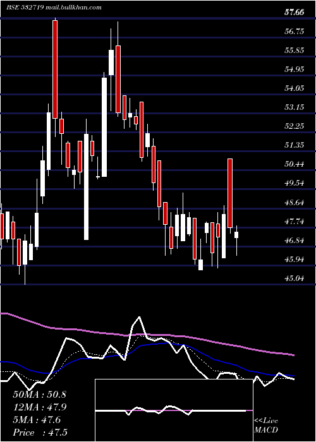Image resolution: width=316 pixels, height=442 pixels.
Task: Click the 55.85 price axis label
Action: tap(295, 51)
